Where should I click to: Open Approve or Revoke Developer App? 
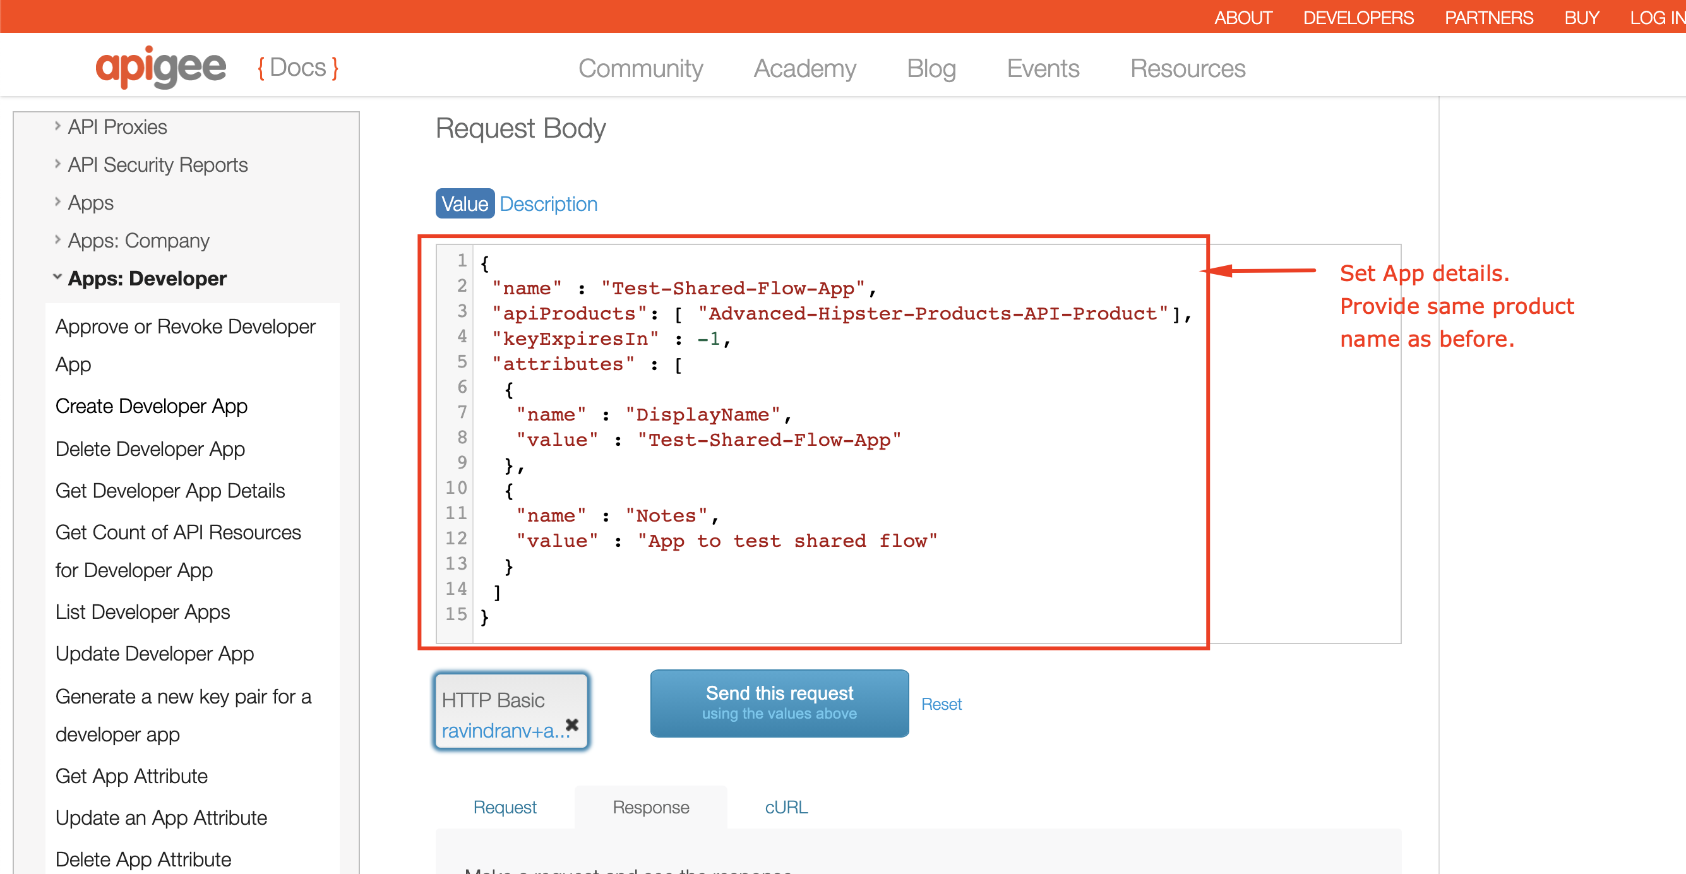point(185,345)
